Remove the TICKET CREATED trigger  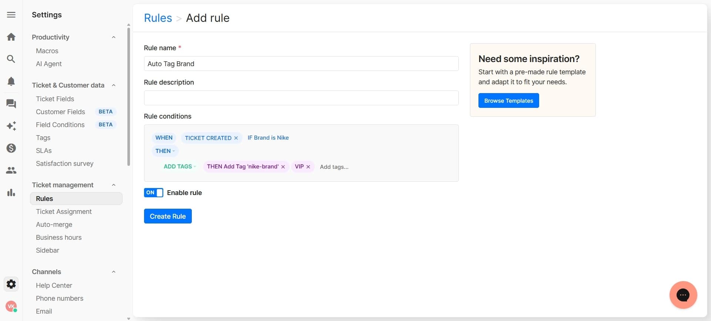point(236,138)
